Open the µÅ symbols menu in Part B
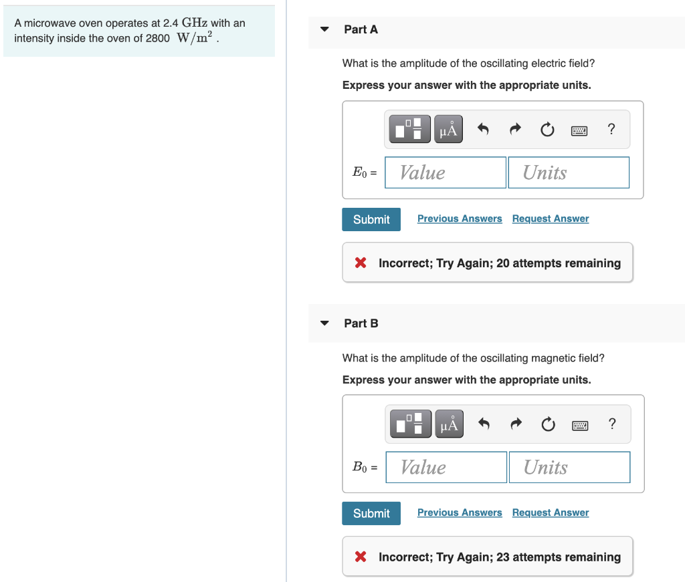The width and height of the screenshot is (685, 582). coord(449,424)
